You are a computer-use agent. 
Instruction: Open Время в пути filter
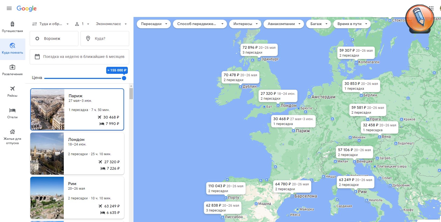(x=352, y=24)
